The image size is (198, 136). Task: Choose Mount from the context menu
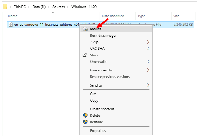point(116,29)
